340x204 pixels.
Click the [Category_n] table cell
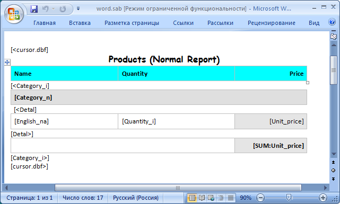[159, 97]
